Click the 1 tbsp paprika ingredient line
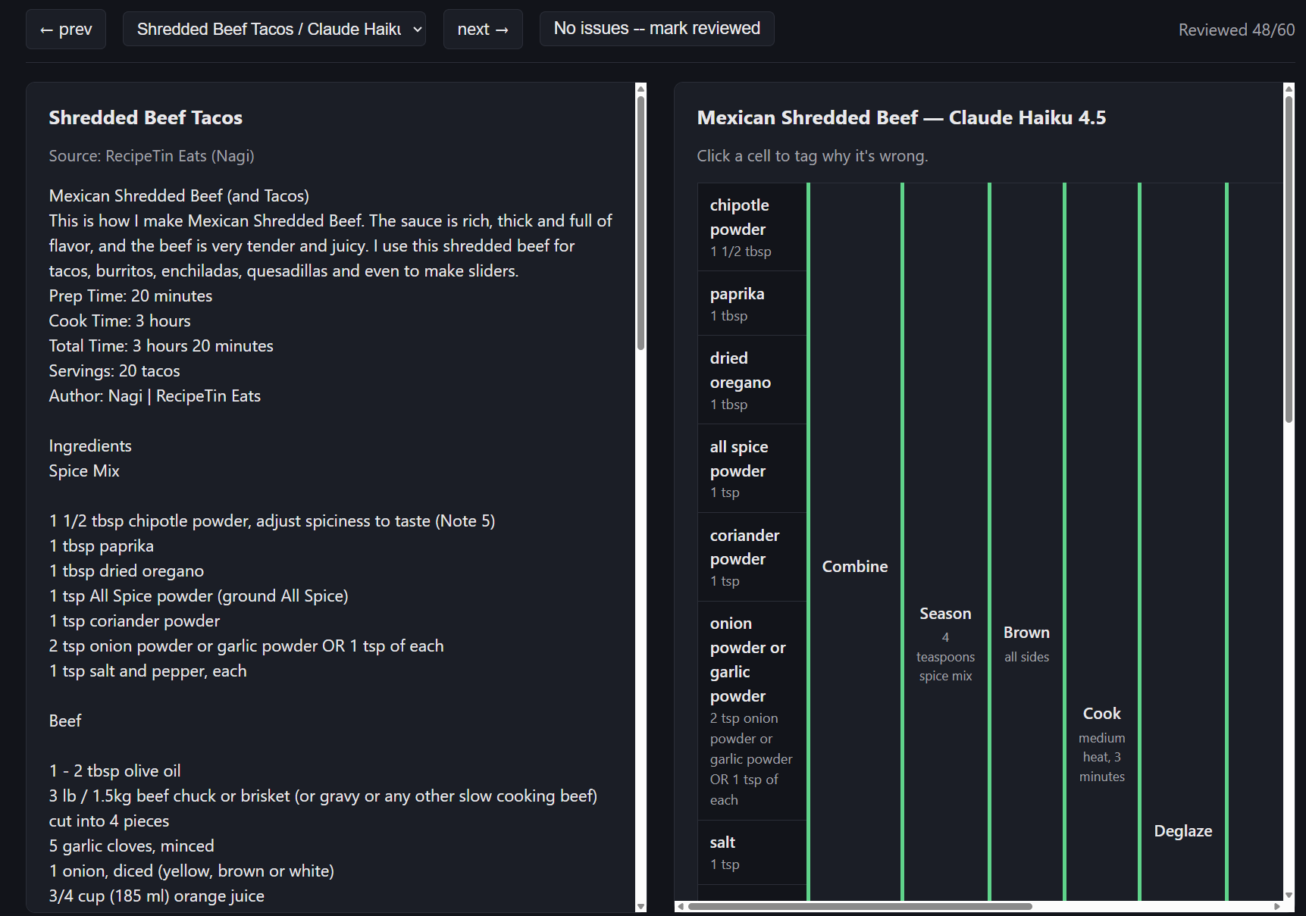 tap(102, 546)
